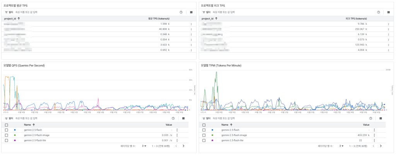This screenshot has height=155, width=396.
Task: Open more options for the TPM value 22 row
Action: point(374,140)
